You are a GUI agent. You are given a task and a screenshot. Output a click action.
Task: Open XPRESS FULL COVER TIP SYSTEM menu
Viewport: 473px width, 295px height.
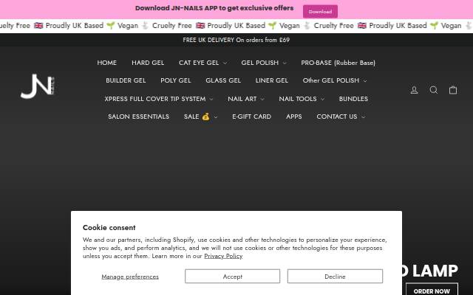click(x=159, y=99)
